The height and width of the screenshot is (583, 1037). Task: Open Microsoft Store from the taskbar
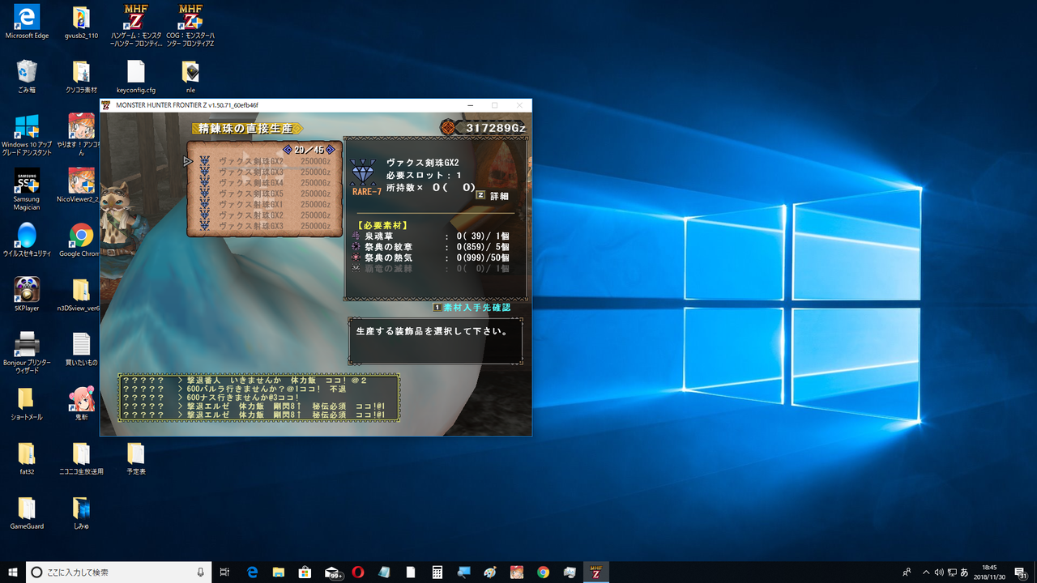pos(305,572)
